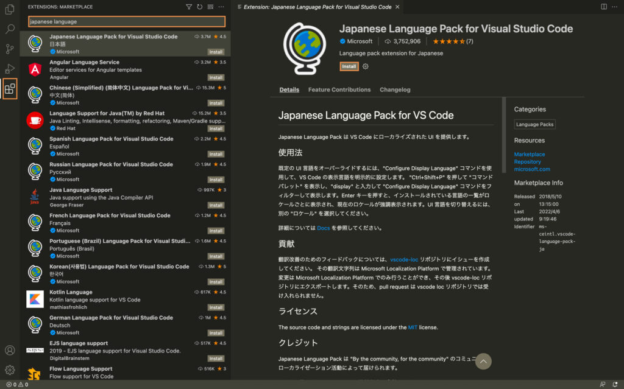Image resolution: width=624 pixels, height=389 pixels.
Task: Switch to the Feature Contributions tab
Action: coord(339,89)
